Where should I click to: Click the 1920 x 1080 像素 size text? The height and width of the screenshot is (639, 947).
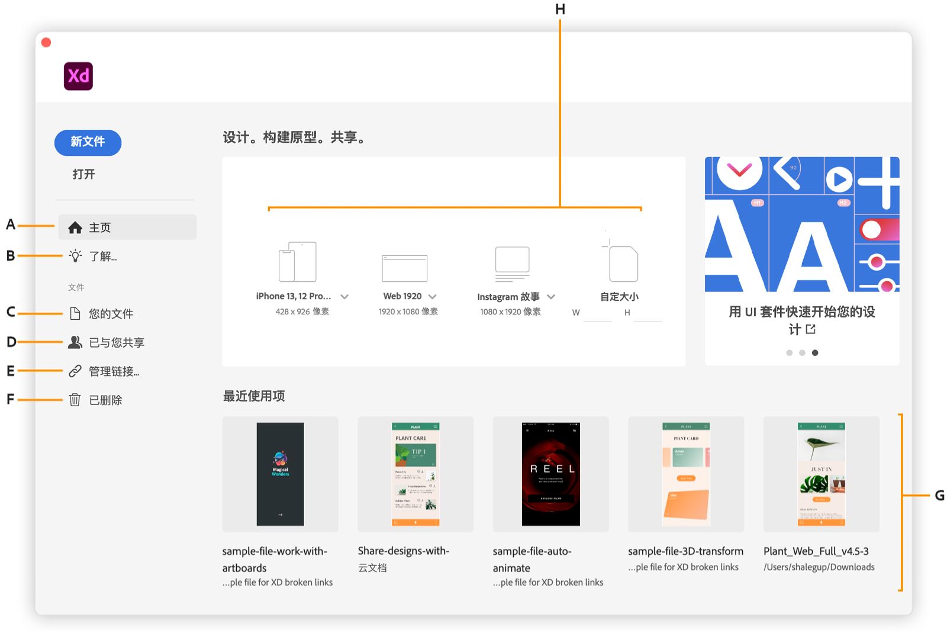(x=408, y=312)
